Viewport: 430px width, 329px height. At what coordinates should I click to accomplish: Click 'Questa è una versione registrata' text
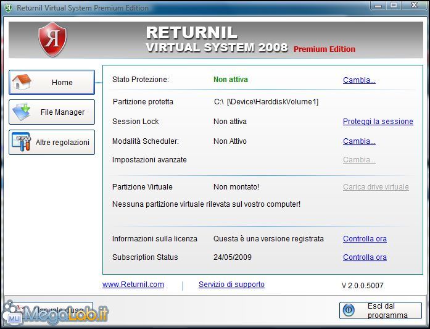268,239
